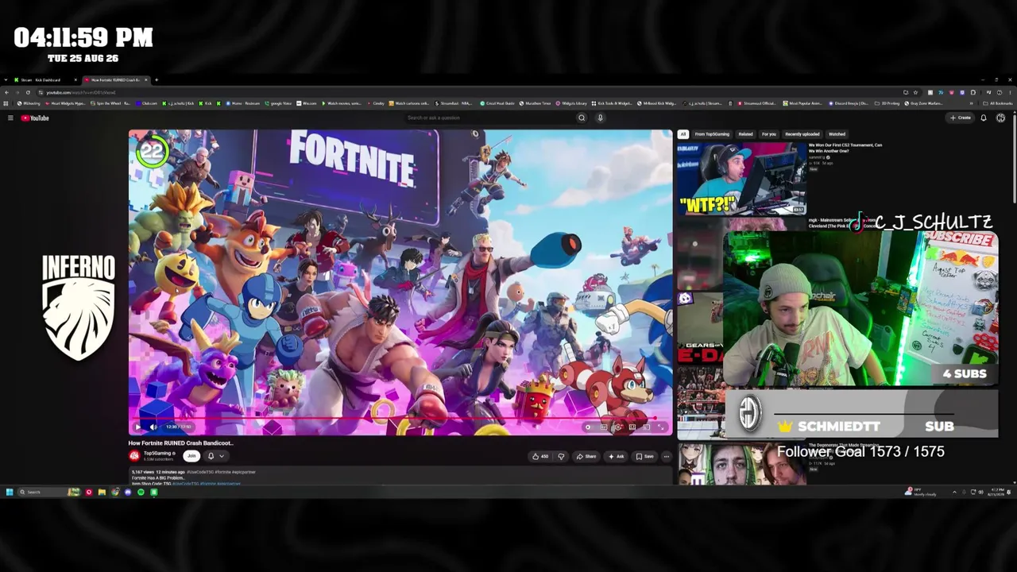Open the taskbar clock and date

996,493
